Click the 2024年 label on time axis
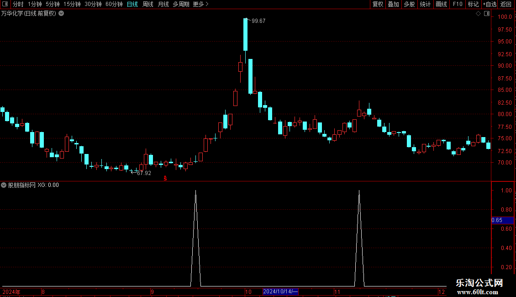The image size is (516, 297). pos(11,292)
